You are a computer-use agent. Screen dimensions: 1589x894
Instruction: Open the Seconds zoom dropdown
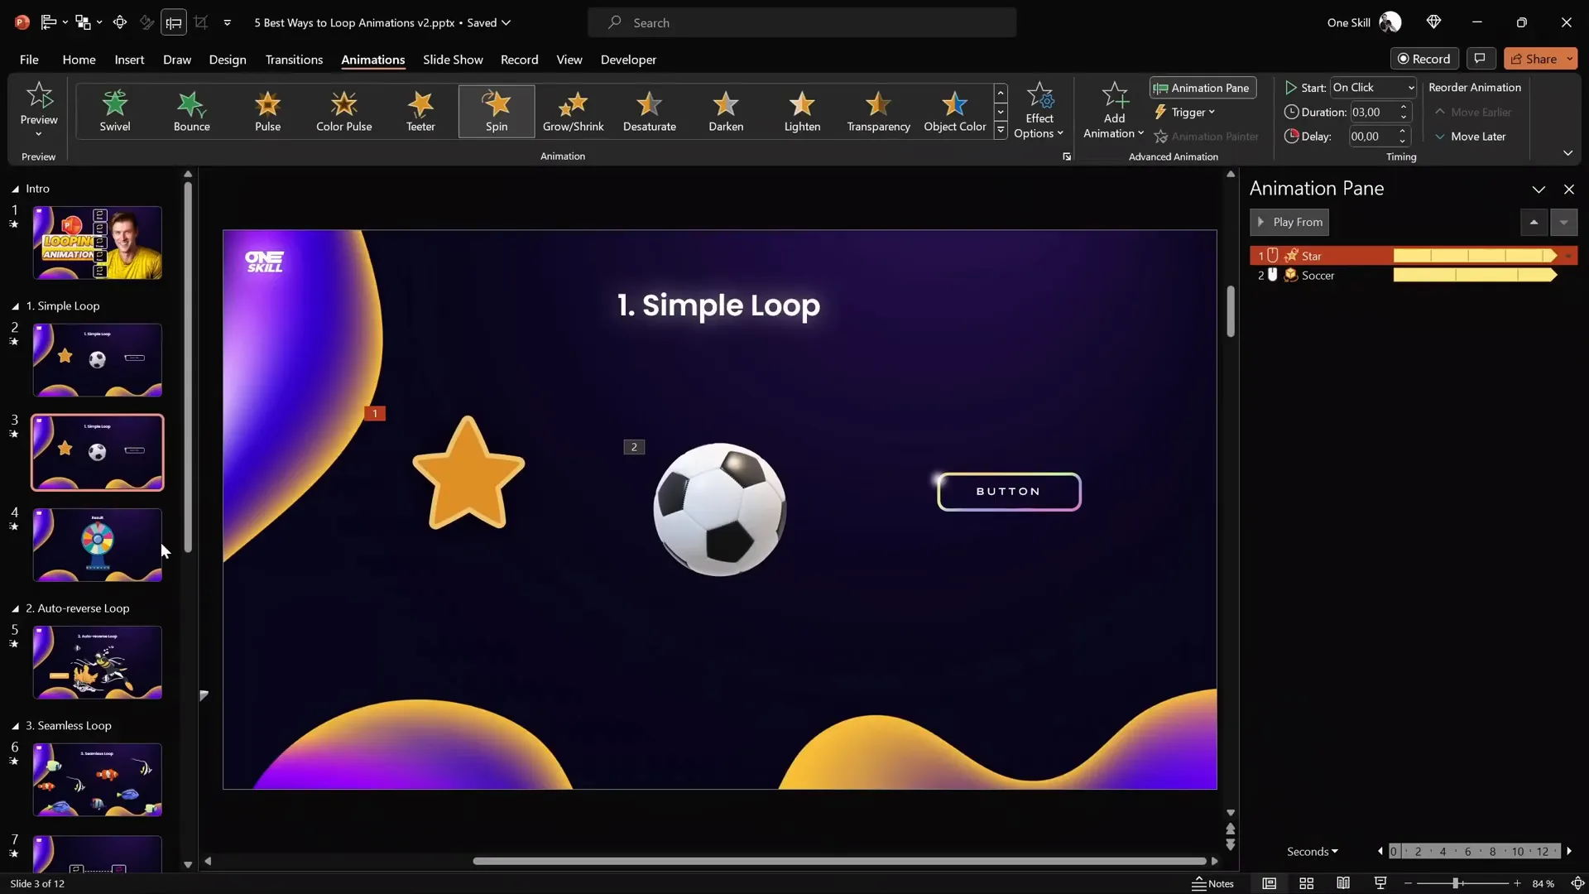(1313, 852)
